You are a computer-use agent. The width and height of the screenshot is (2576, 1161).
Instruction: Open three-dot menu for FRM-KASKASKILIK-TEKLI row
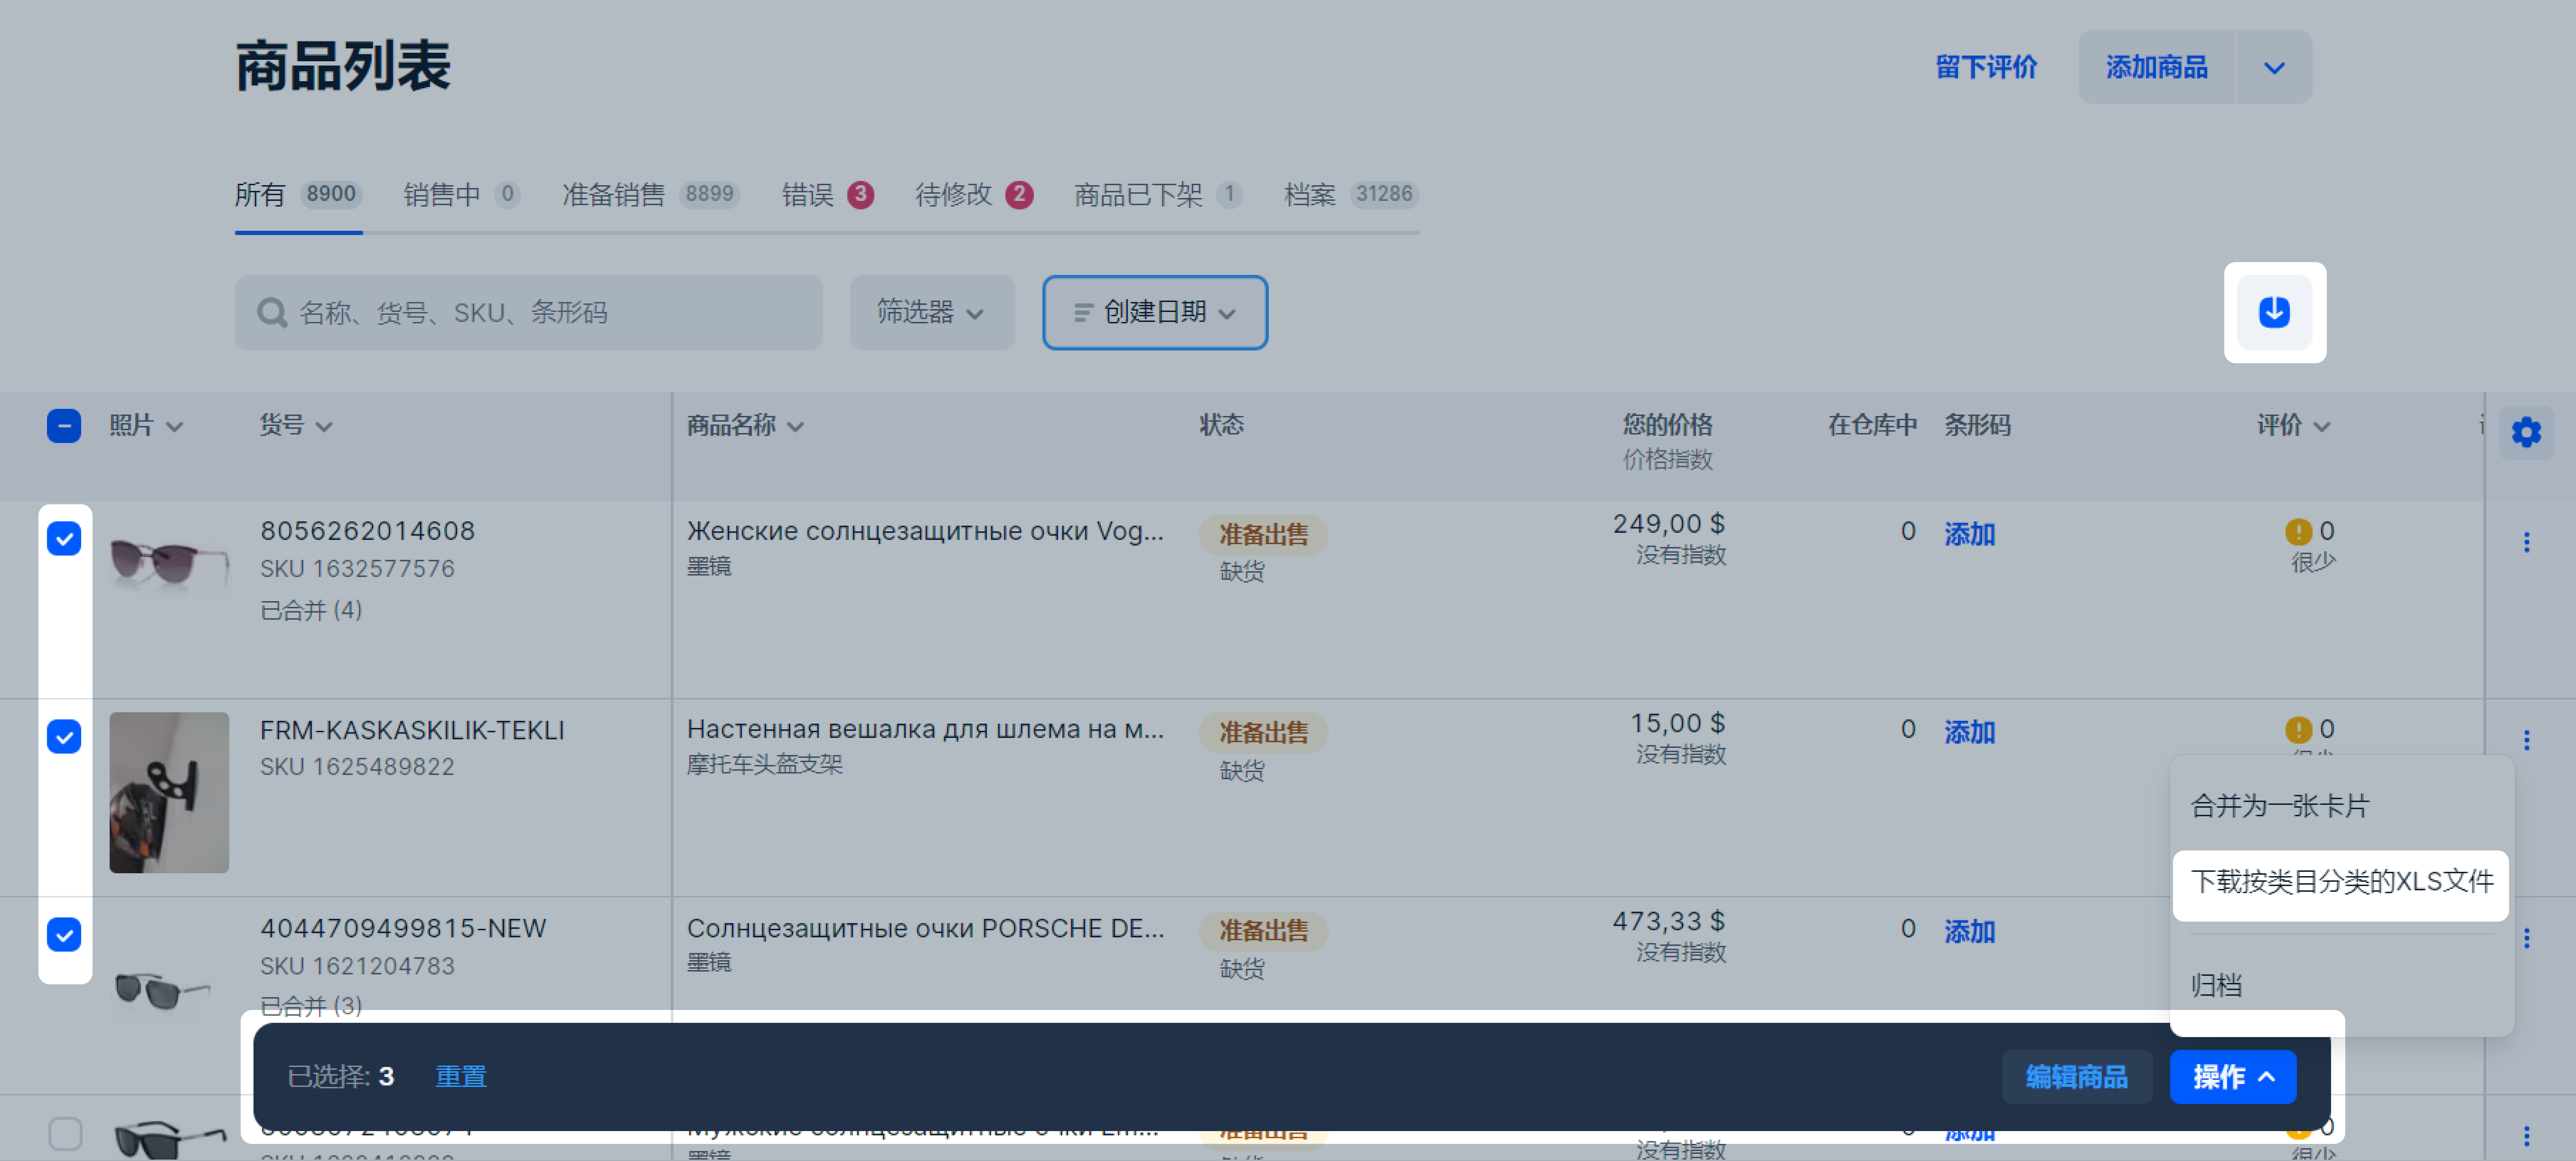2526,740
